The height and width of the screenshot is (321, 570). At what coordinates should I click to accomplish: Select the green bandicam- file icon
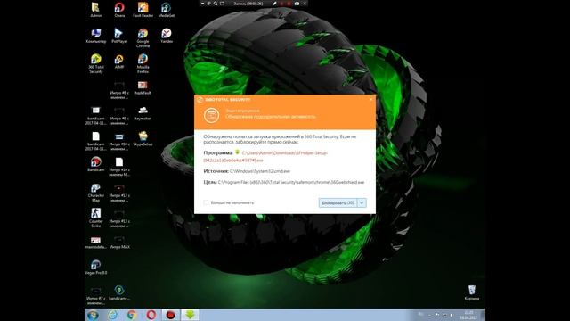119,293
